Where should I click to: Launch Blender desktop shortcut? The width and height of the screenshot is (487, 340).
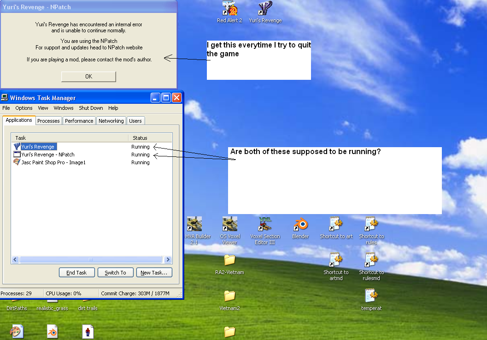click(x=300, y=228)
